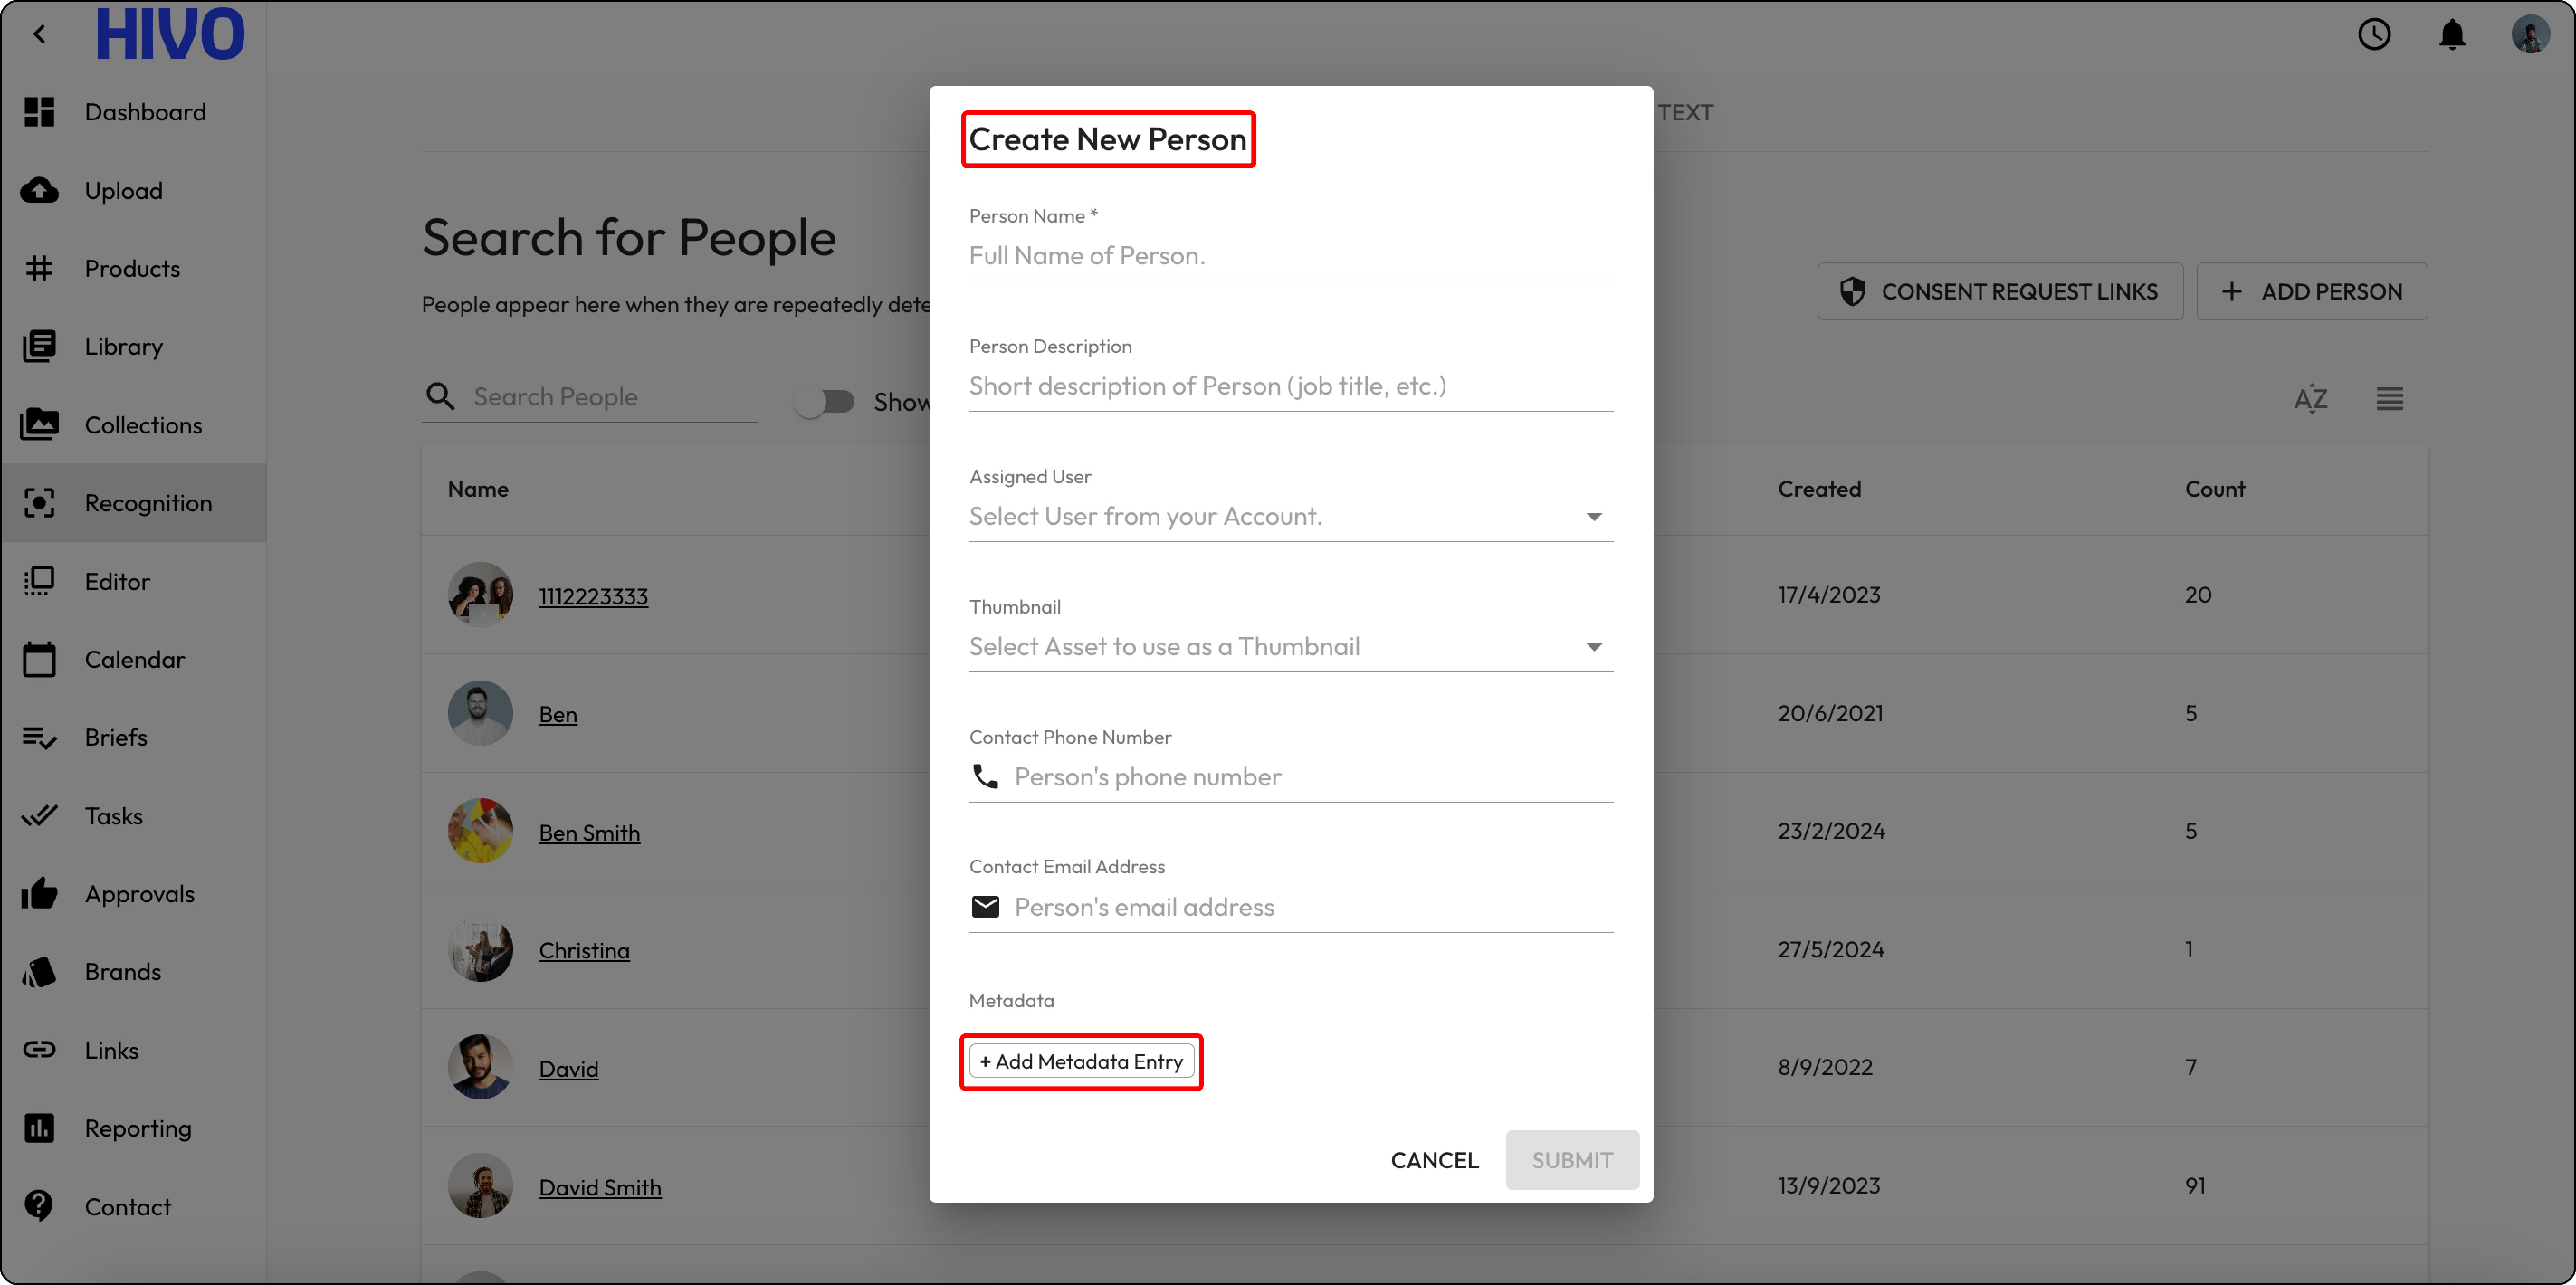
Task: Toggle the Show switch beside search
Action: click(825, 402)
